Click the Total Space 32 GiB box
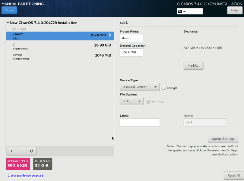 (43, 164)
